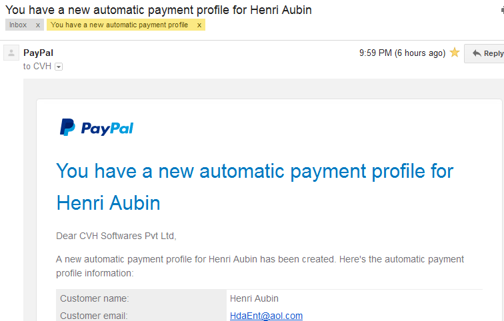Viewport: 504px width, 321px height.
Task: Click the sender avatar icon
Action: [x=11, y=53]
